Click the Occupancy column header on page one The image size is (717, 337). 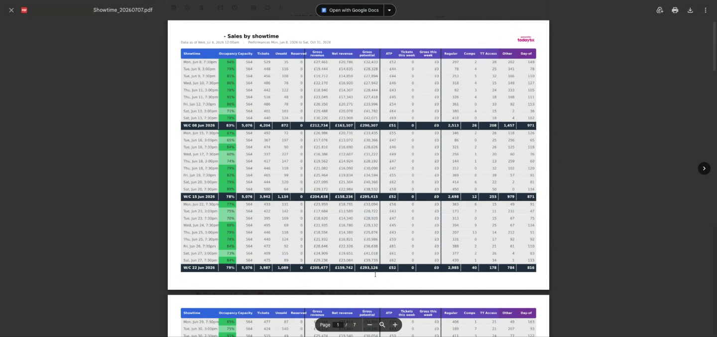[228, 54]
